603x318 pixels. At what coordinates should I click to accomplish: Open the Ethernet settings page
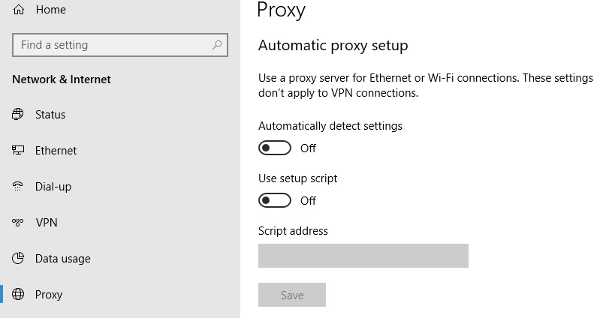[56, 151]
